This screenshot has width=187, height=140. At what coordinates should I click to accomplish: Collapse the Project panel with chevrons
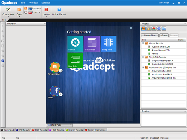coord(185,24)
